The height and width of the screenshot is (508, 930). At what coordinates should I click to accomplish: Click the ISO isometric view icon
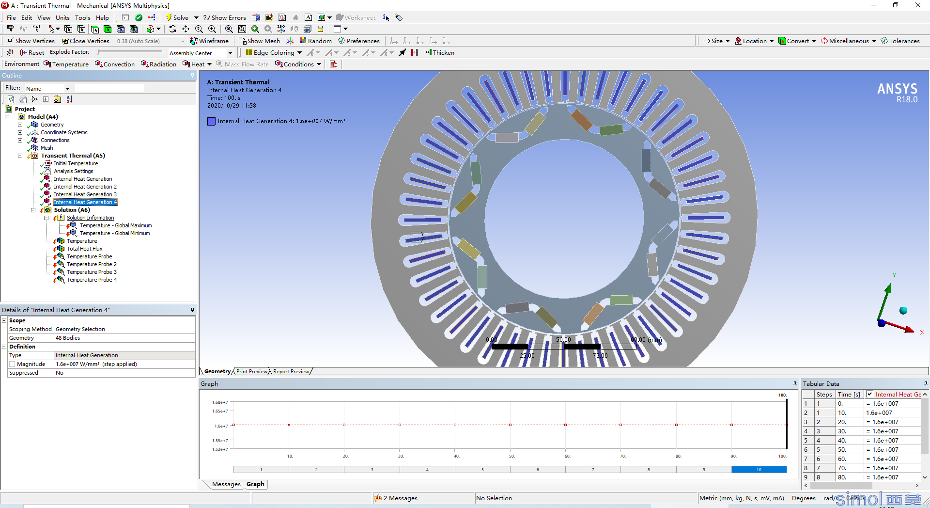click(281, 29)
